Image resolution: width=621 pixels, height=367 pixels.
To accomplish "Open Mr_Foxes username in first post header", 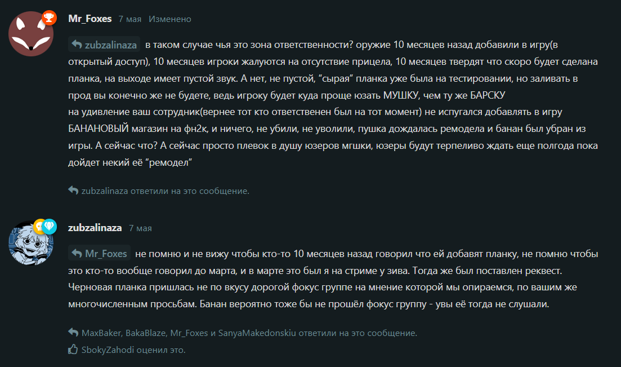I will [90, 19].
